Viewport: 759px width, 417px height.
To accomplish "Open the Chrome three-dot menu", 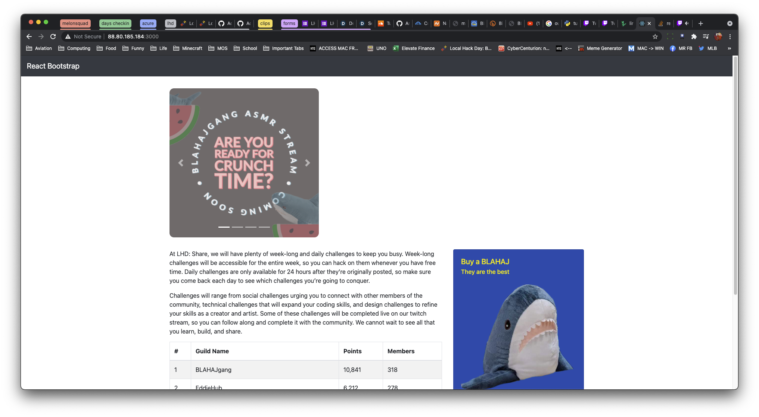I will coord(730,37).
